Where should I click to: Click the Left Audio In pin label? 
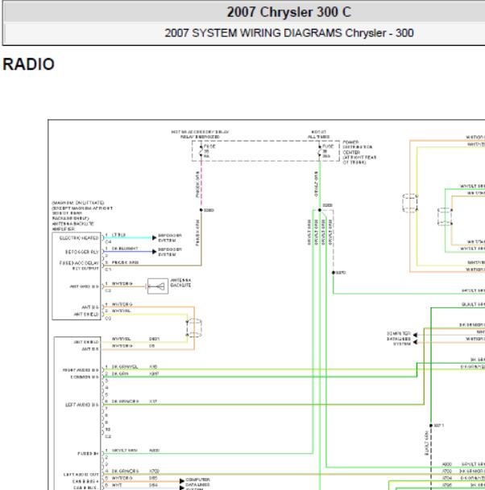(81, 405)
